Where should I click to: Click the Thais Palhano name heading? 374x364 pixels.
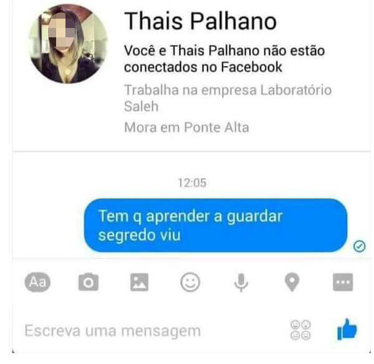pyautogui.click(x=200, y=21)
